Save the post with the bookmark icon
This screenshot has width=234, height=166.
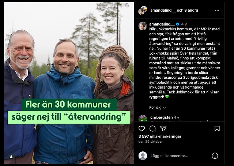point(217,128)
